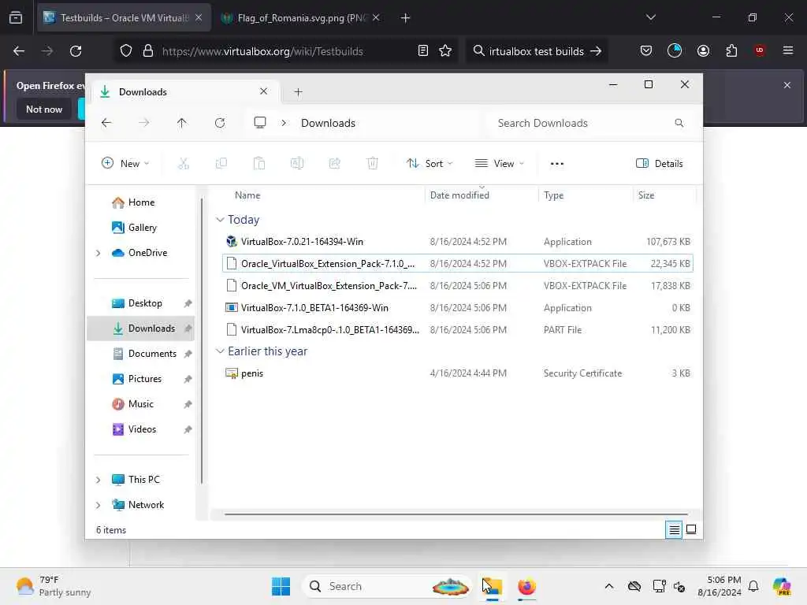Viewport: 807px width, 605px height.
Task: Open Firefox account profile icon
Action: [703, 50]
